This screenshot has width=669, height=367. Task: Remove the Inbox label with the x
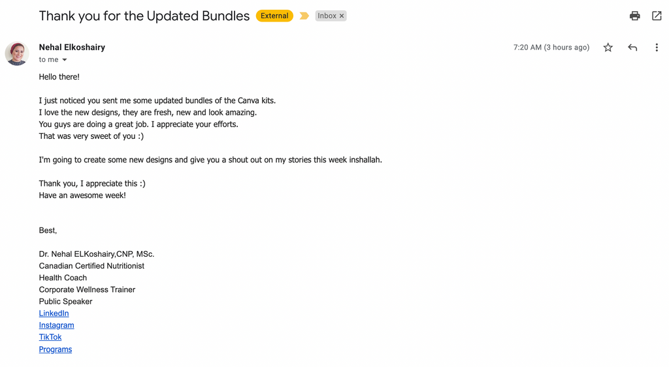[342, 16]
